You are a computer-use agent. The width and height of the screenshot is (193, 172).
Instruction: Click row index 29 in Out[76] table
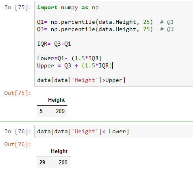[42, 162]
